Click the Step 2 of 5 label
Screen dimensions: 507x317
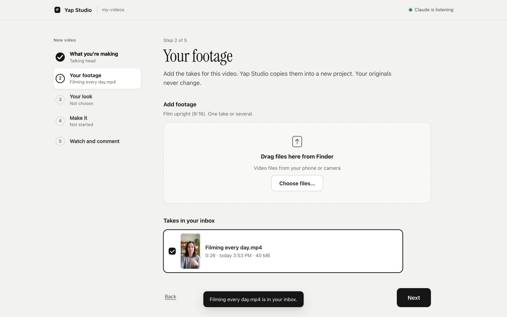(x=175, y=40)
